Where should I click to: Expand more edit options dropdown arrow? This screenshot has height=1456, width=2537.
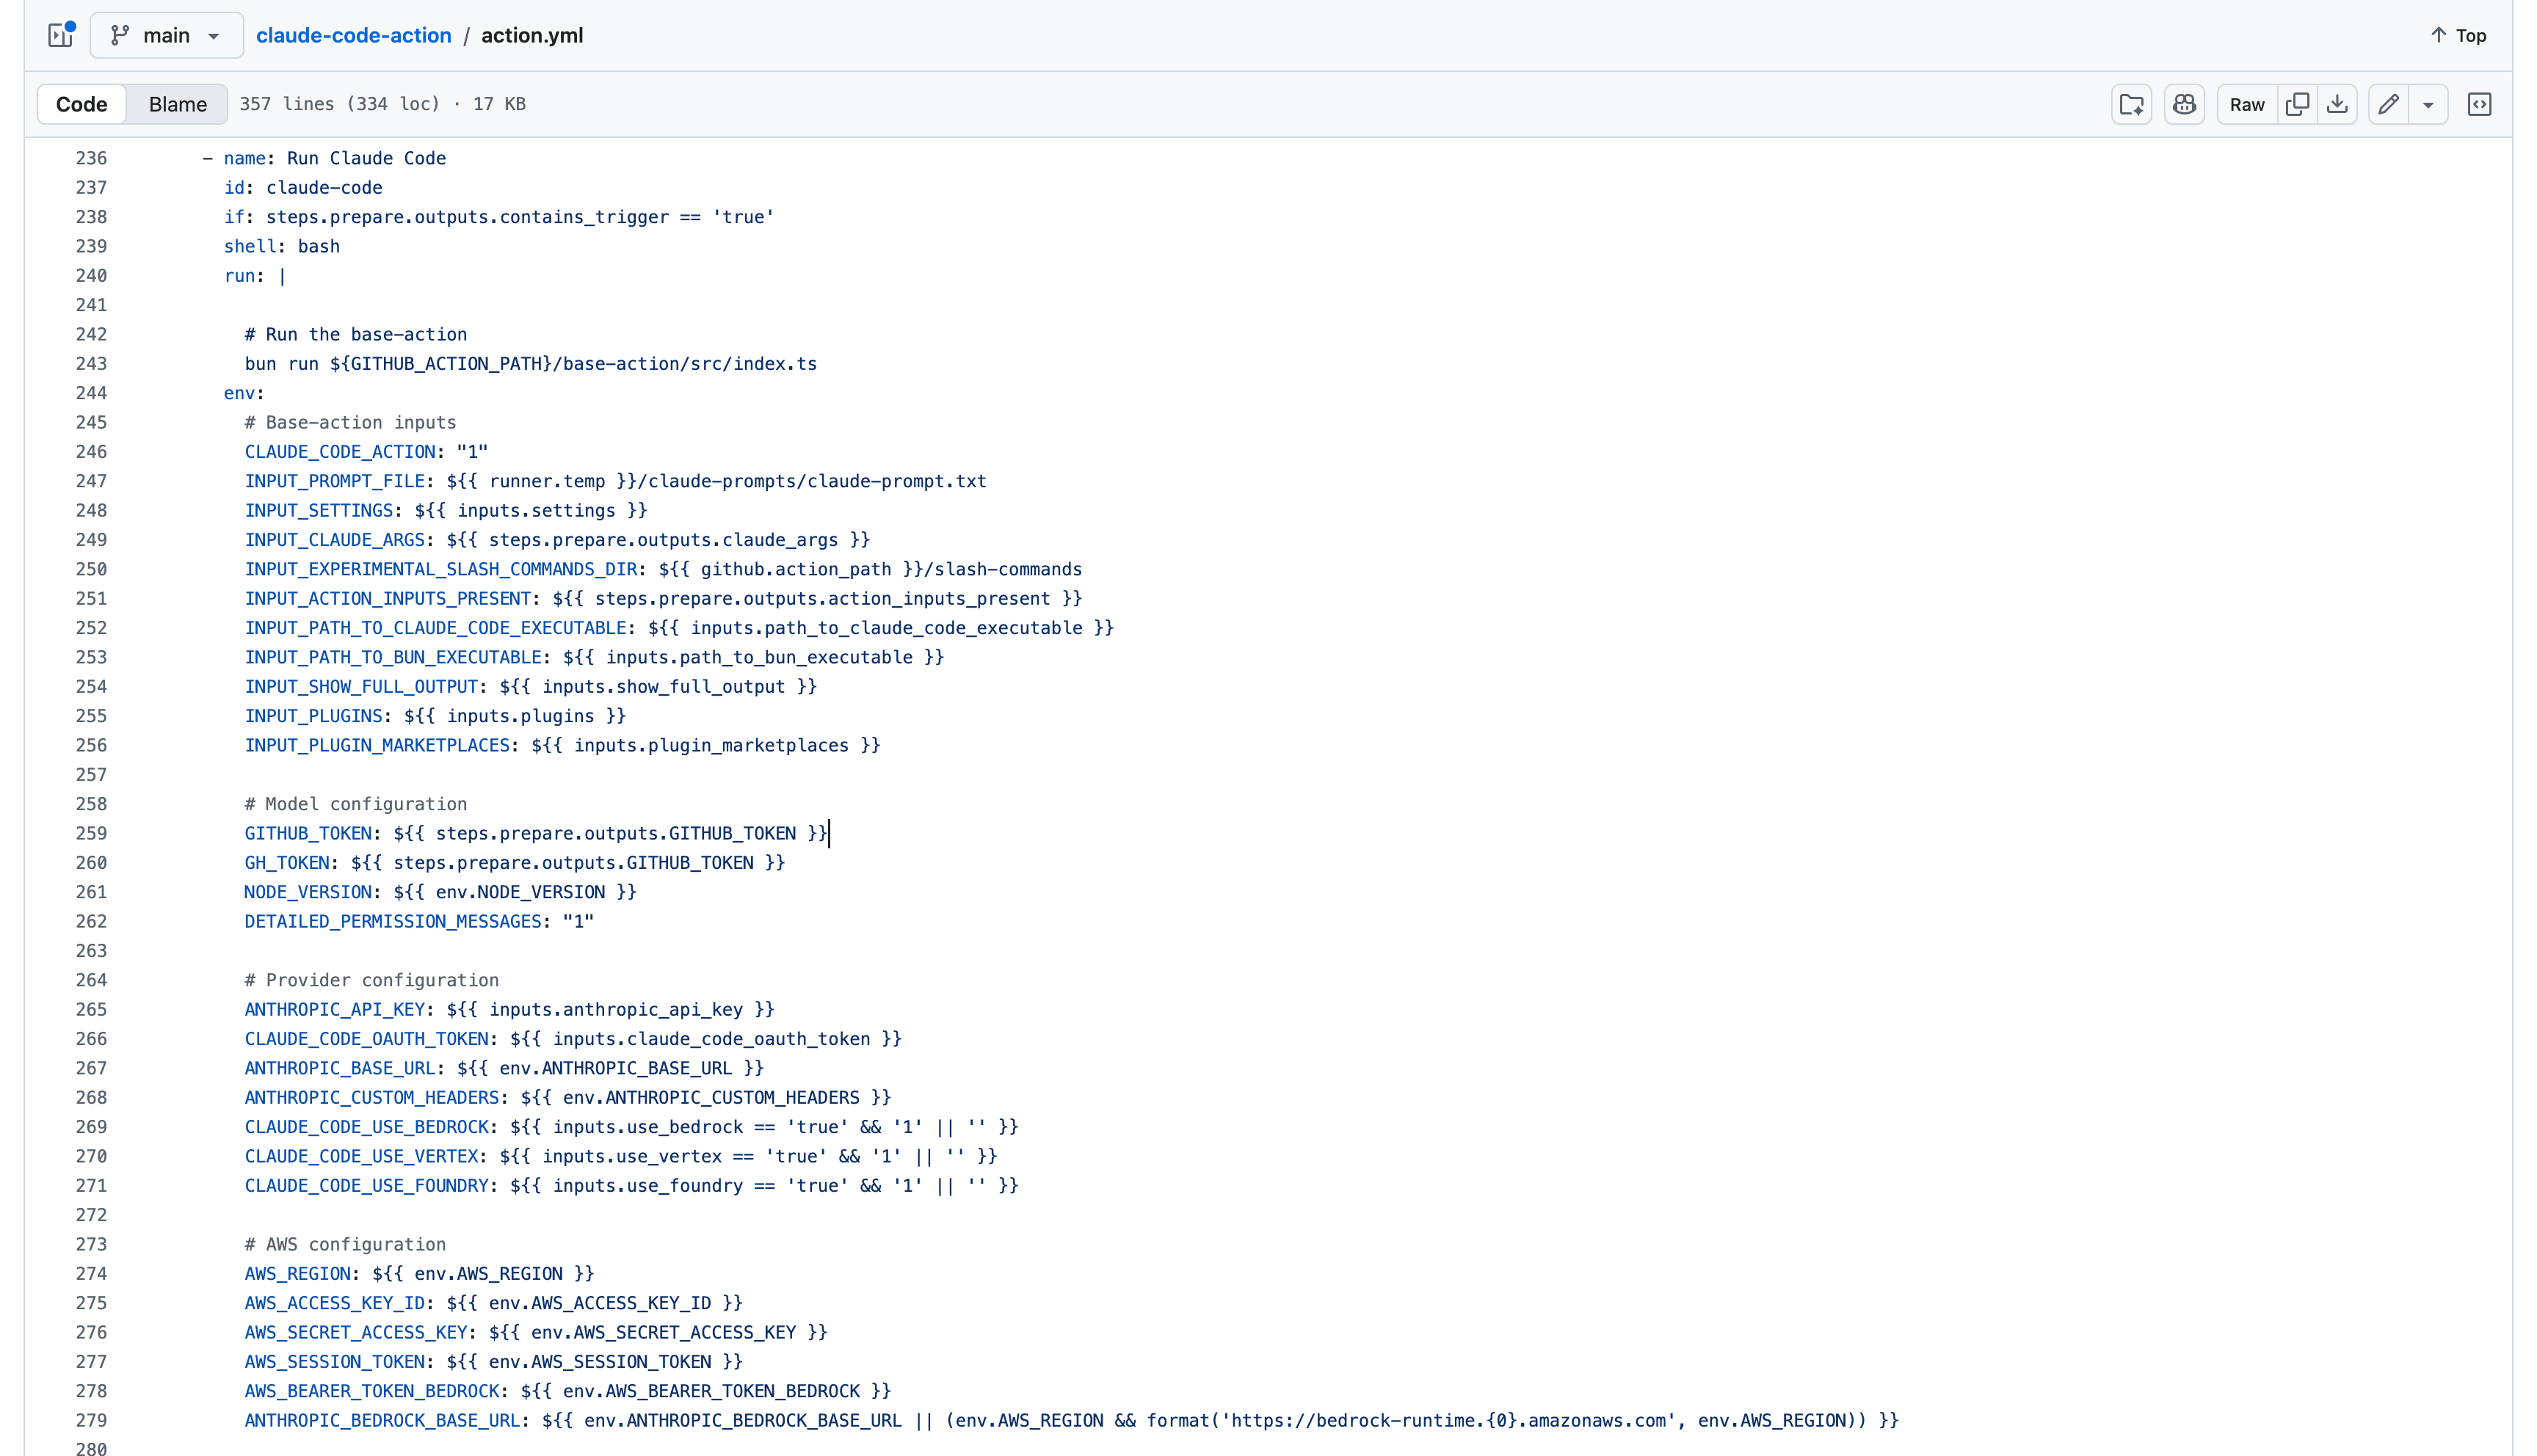[x=2428, y=104]
